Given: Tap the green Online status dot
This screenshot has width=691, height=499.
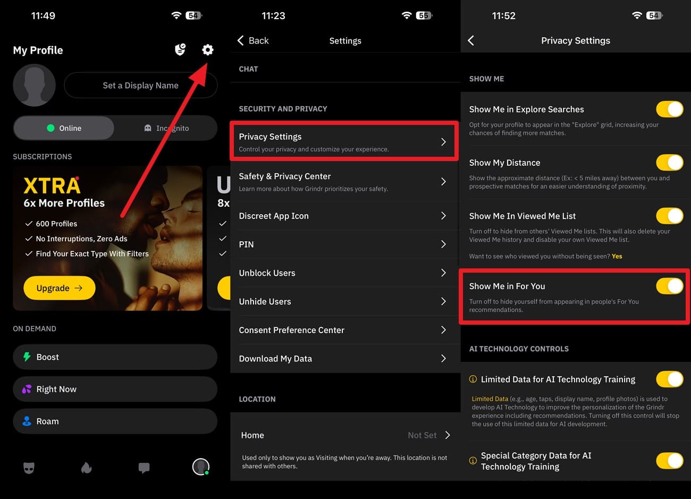Looking at the screenshot, I should pyautogui.click(x=50, y=128).
